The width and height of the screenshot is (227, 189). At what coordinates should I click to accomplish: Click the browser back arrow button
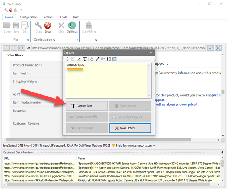tap(6, 48)
